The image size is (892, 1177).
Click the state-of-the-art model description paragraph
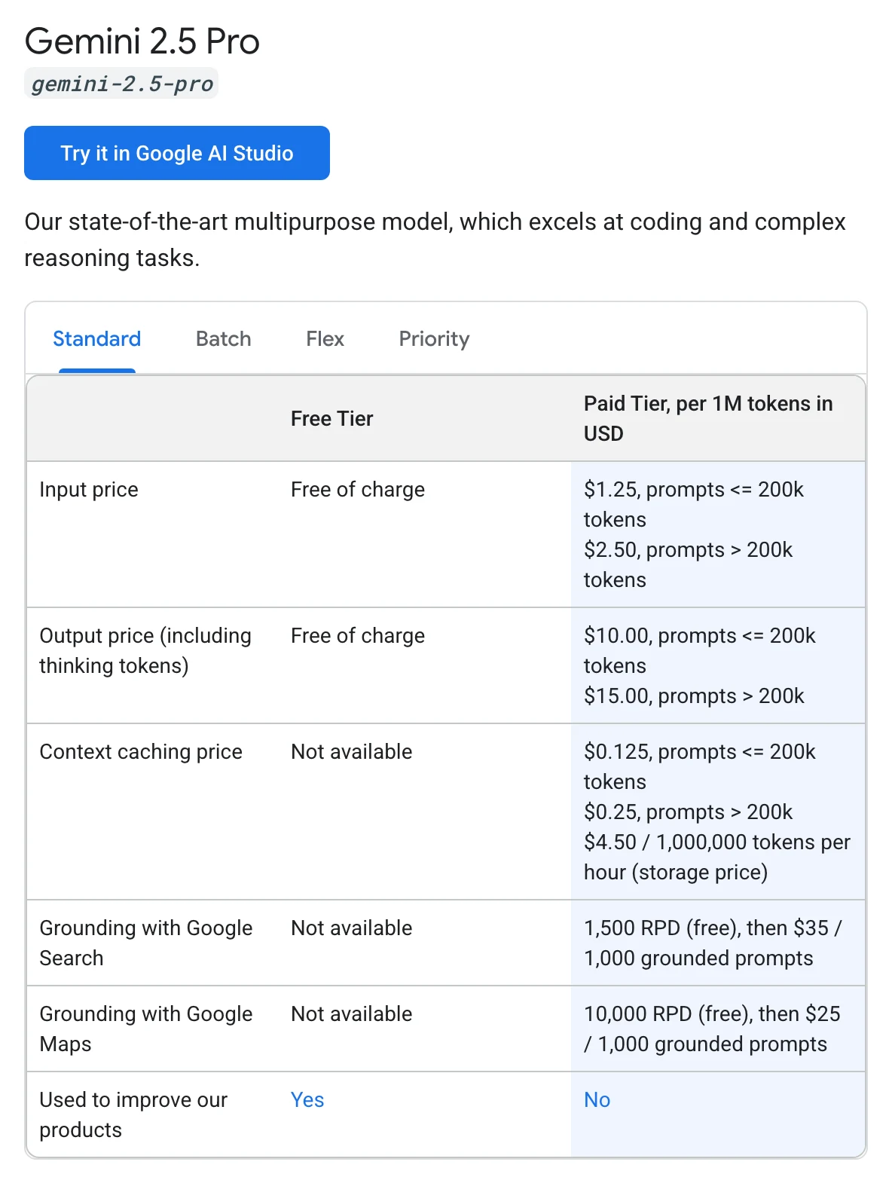(x=435, y=240)
